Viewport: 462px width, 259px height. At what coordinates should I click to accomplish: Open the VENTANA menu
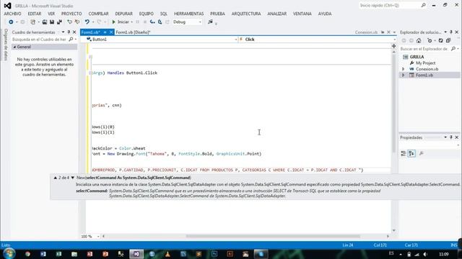(x=302, y=14)
